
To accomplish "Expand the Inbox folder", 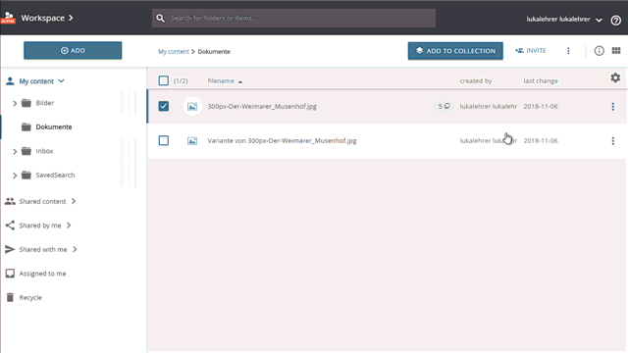I will point(15,151).
